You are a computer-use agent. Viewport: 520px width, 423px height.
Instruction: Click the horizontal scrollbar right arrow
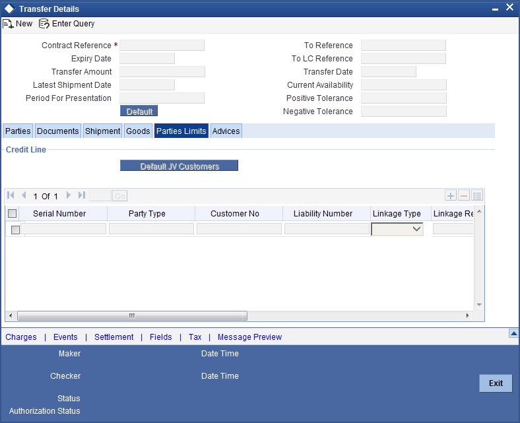point(468,315)
